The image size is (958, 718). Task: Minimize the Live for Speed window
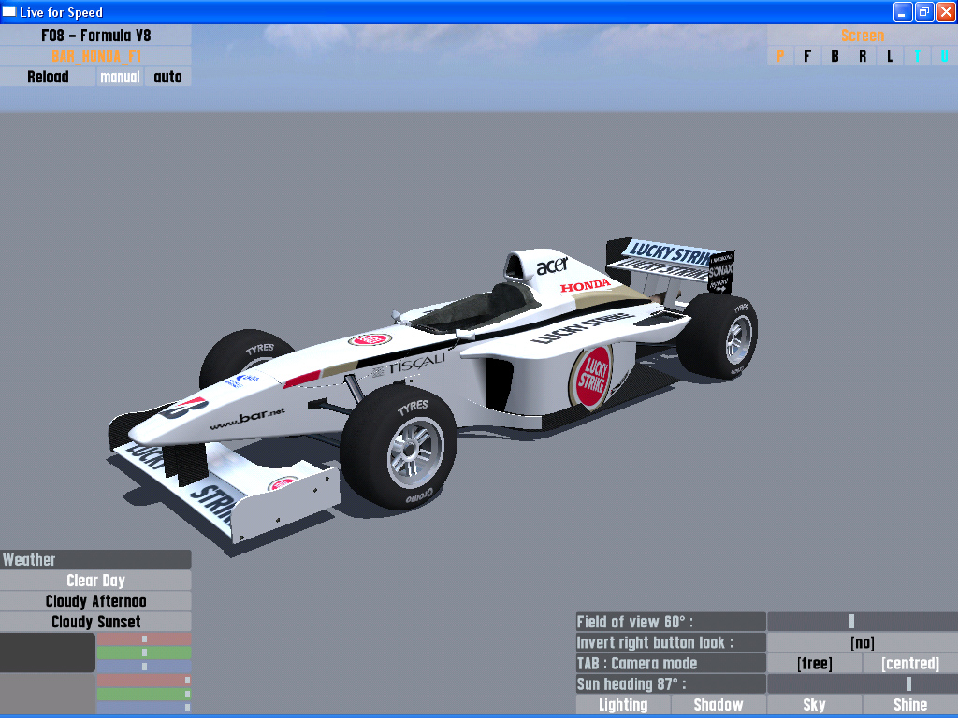pos(903,11)
